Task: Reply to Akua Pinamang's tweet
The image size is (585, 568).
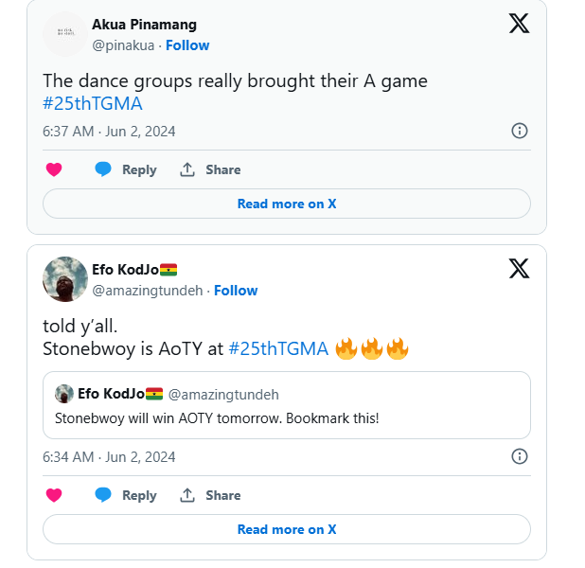Action: (x=126, y=169)
